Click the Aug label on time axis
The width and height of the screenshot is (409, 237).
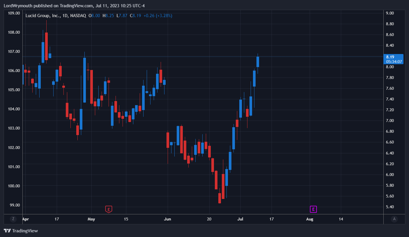310,219
